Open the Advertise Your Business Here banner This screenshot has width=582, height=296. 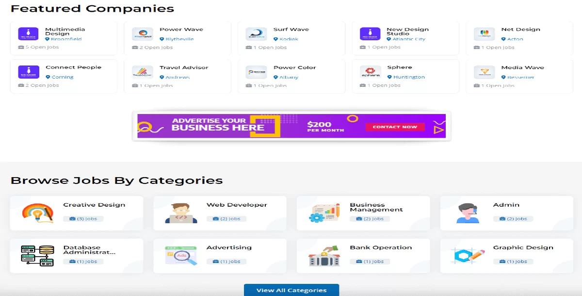(291, 126)
